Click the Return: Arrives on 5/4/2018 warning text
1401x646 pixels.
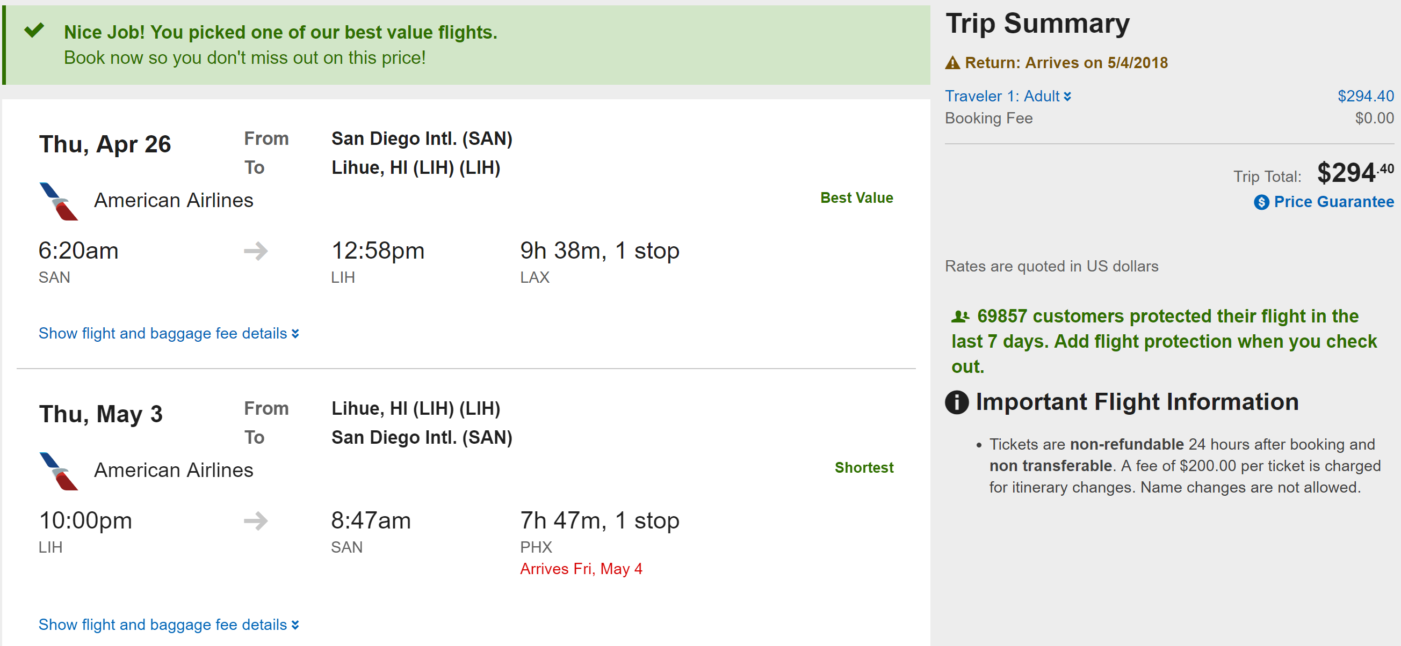1066,63
